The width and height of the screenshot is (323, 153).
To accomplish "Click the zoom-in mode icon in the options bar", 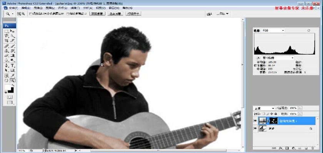I will (19, 14).
